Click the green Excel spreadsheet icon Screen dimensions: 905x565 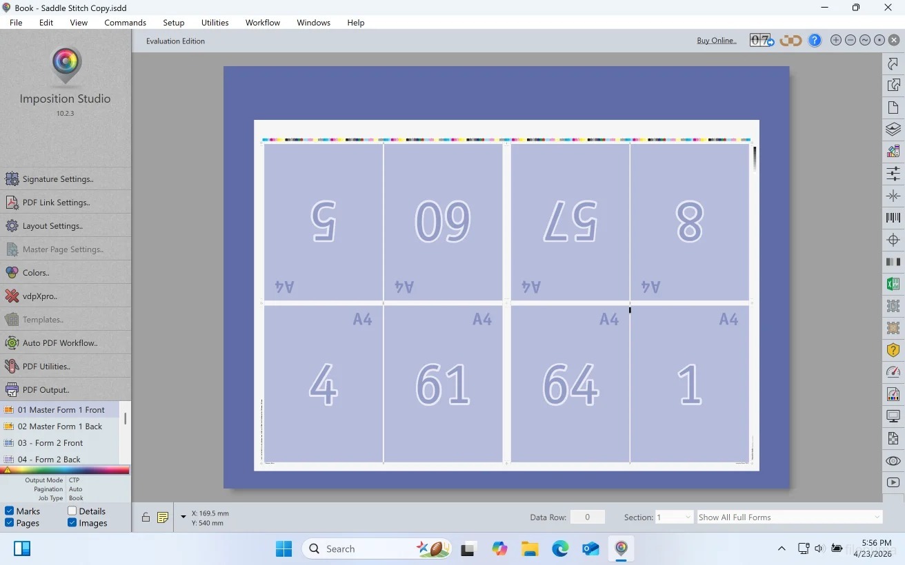click(893, 284)
